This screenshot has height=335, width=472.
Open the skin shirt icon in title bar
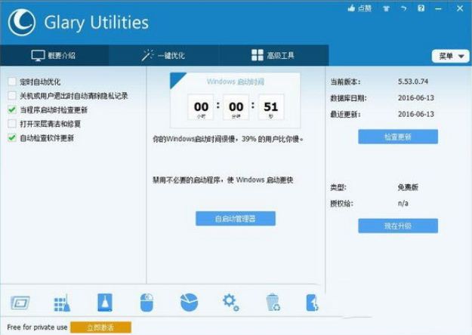coord(386,8)
